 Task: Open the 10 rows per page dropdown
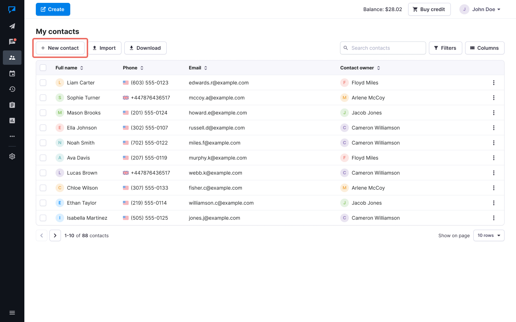[488, 235]
